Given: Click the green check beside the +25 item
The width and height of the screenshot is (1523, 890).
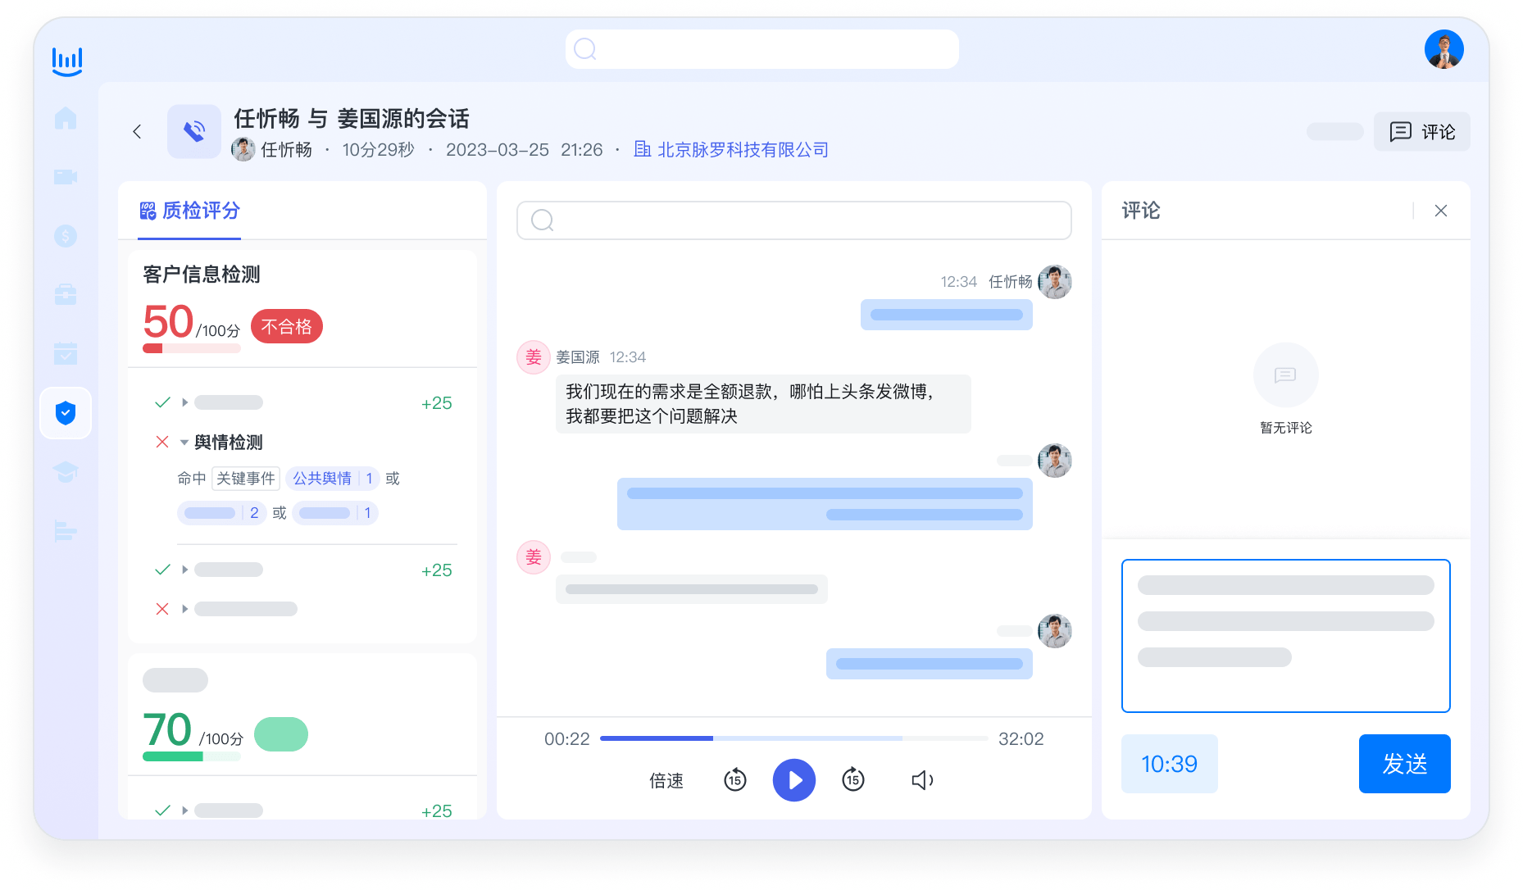Looking at the screenshot, I should (x=161, y=402).
